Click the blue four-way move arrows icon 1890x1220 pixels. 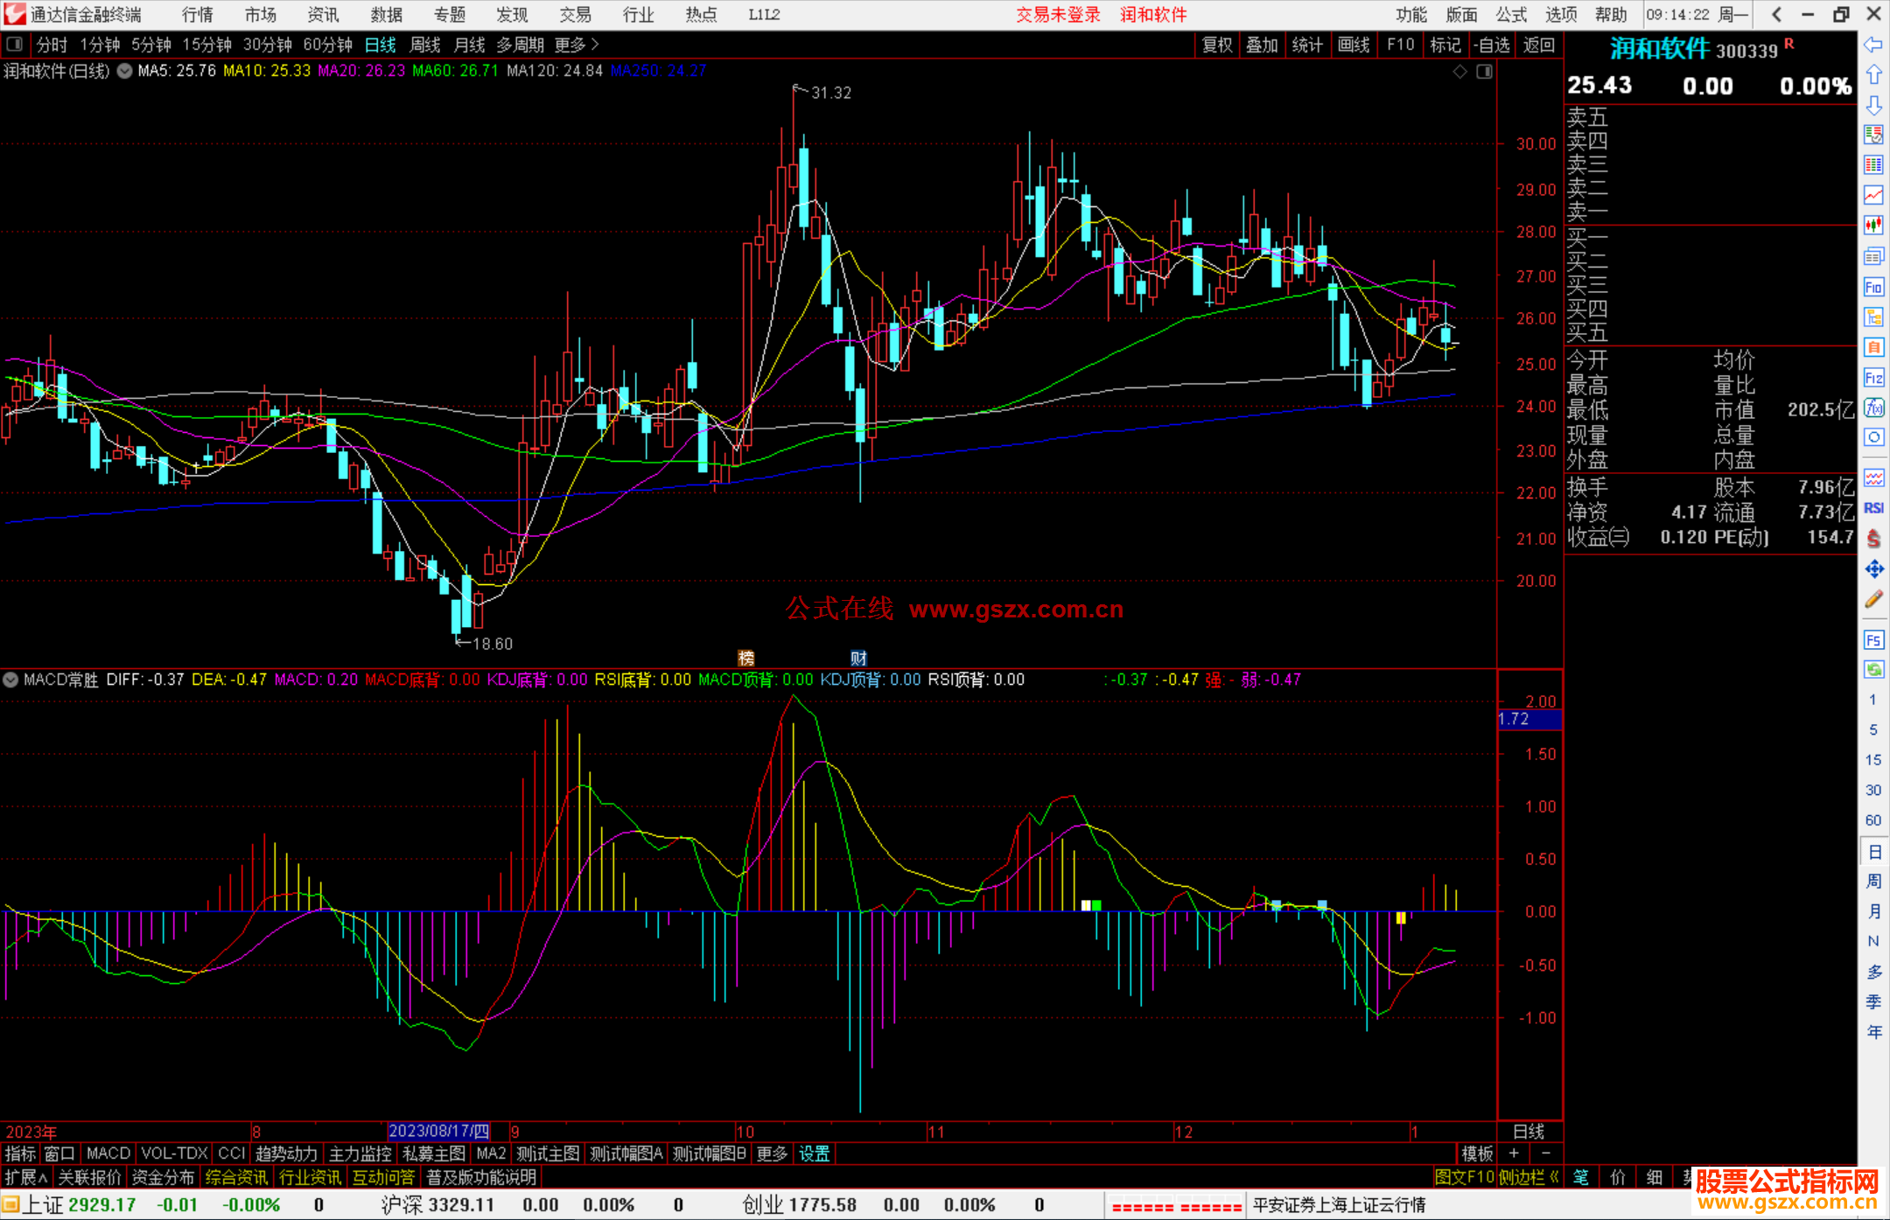tap(1873, 569)
